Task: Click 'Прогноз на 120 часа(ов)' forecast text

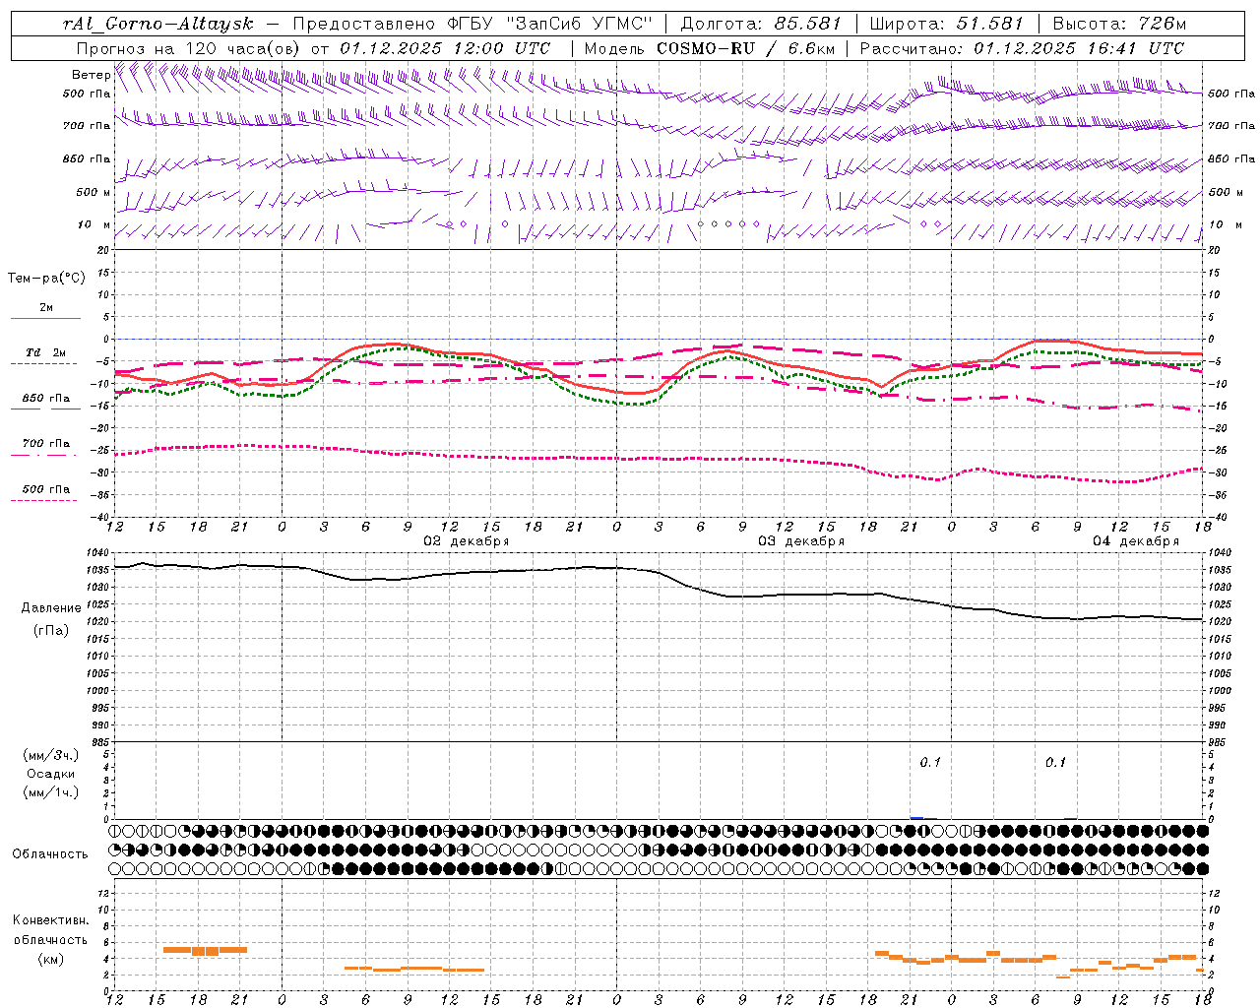Action: point(189,48)
